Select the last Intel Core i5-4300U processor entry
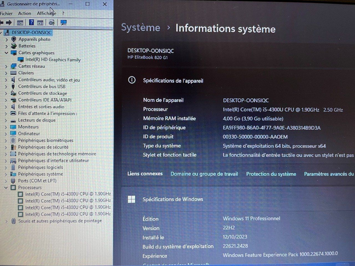 (68, 214)
